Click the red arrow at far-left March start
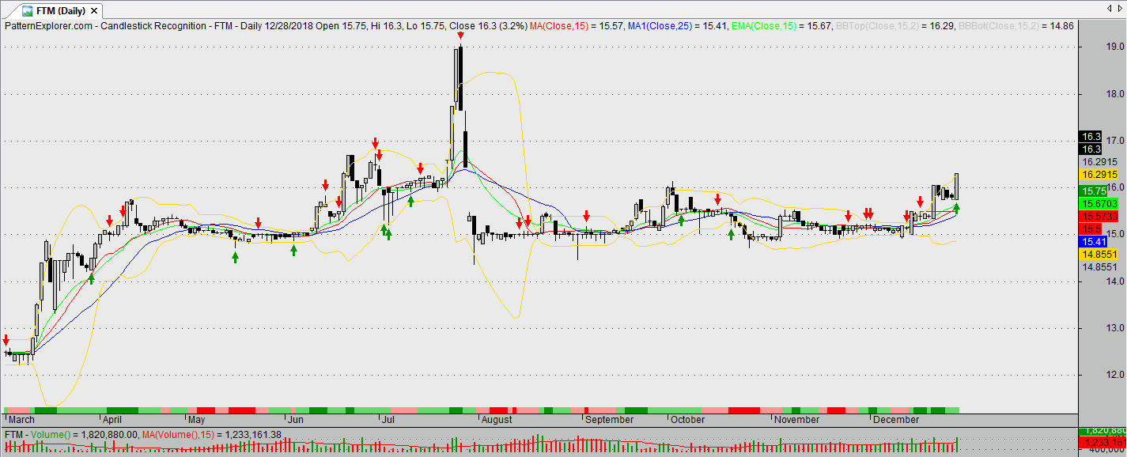Viewport: 1127px width, 457px height. tap(6, 338)
